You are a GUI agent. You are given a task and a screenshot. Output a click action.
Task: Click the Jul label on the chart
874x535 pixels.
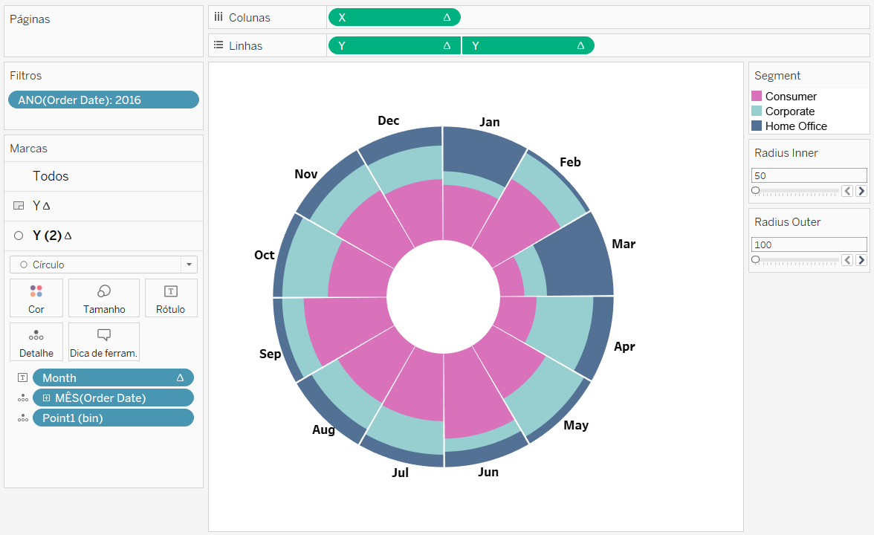(x=400, y=473)
